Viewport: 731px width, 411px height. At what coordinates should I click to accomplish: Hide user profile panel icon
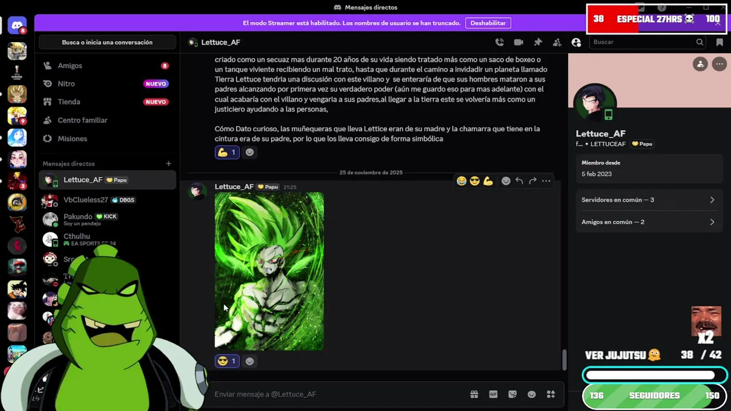pyautogui.click(x=576, y=42)
